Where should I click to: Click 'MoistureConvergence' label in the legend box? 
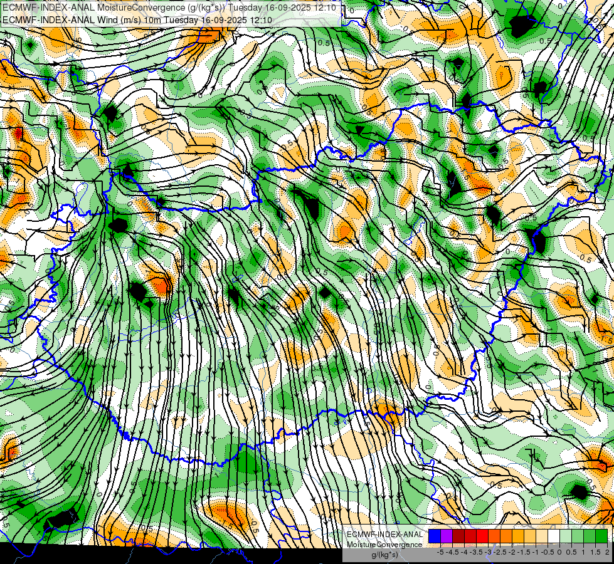tap(384, 545)
